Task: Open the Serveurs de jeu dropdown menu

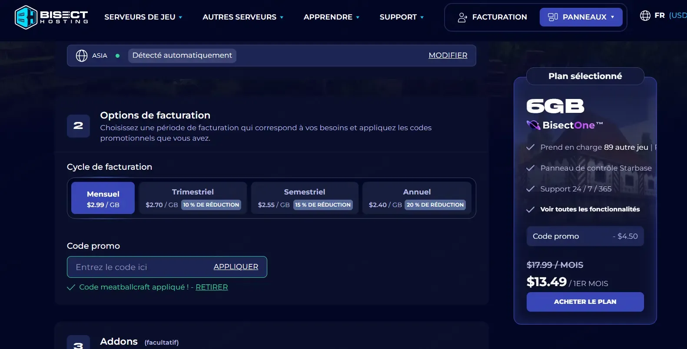Action: 143,17
